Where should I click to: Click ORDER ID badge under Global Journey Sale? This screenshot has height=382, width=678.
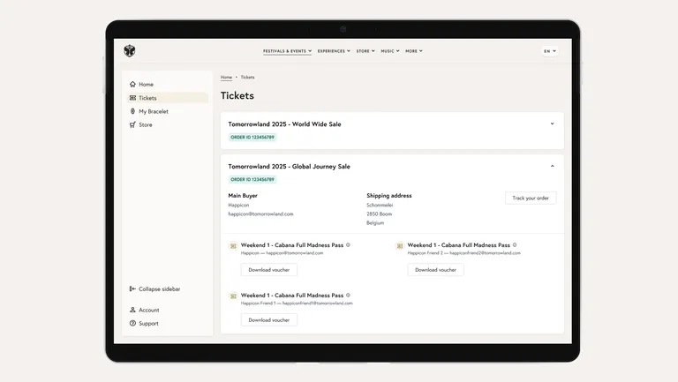252,179
